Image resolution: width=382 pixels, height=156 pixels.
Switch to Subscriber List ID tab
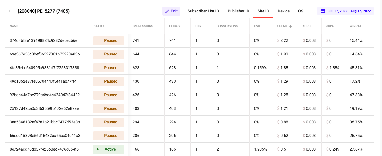[203, 11]
